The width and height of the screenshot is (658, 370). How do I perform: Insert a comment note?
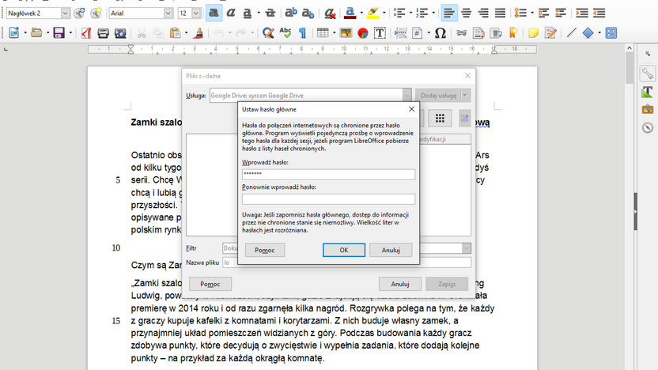[533, 32]
